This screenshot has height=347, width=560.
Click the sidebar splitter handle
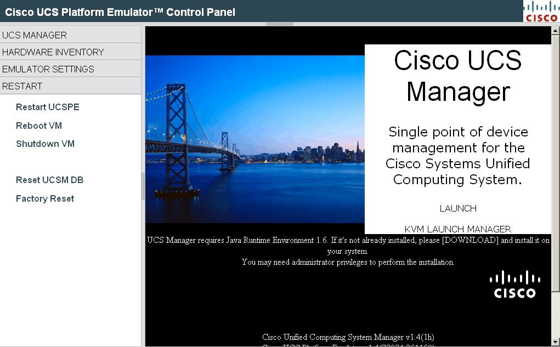click(143, 186)
